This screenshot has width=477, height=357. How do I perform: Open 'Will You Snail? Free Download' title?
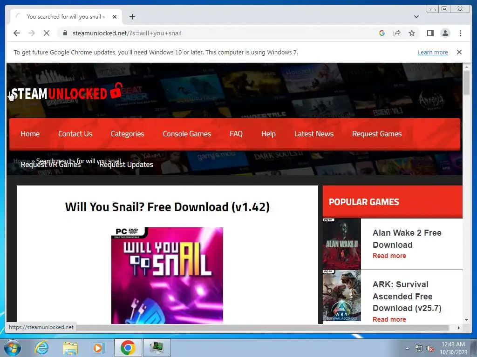click(x=167, y=207)
